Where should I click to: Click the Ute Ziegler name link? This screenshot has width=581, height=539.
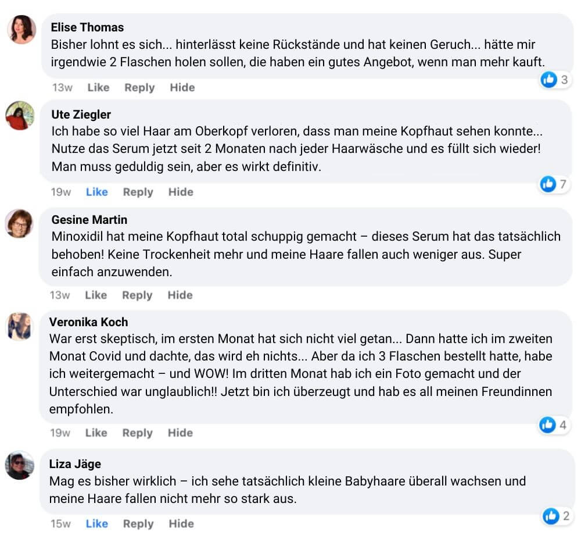[81, 115]
